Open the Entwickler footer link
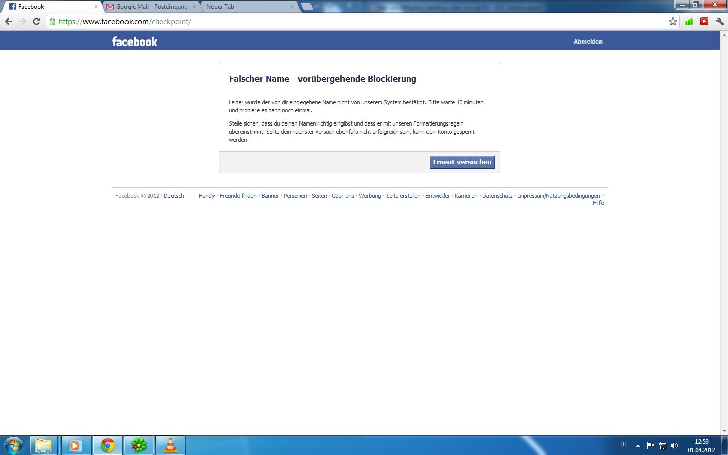 tap(438, 196)
